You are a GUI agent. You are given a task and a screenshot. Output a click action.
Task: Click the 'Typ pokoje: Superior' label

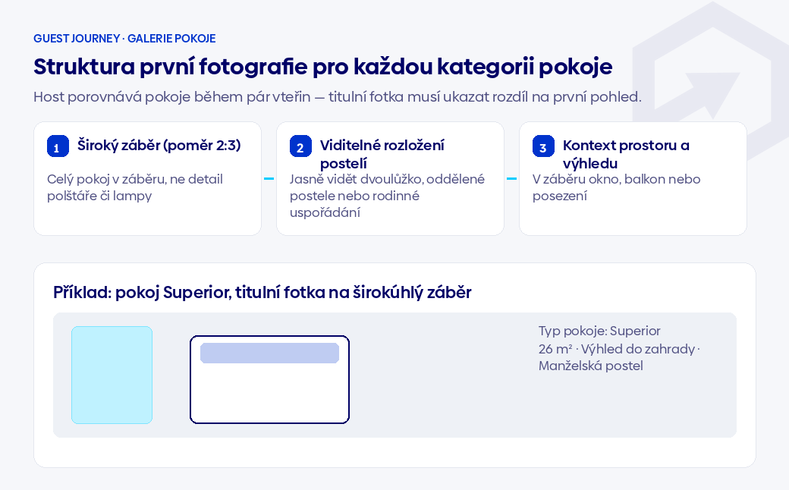tap(599, 331)
